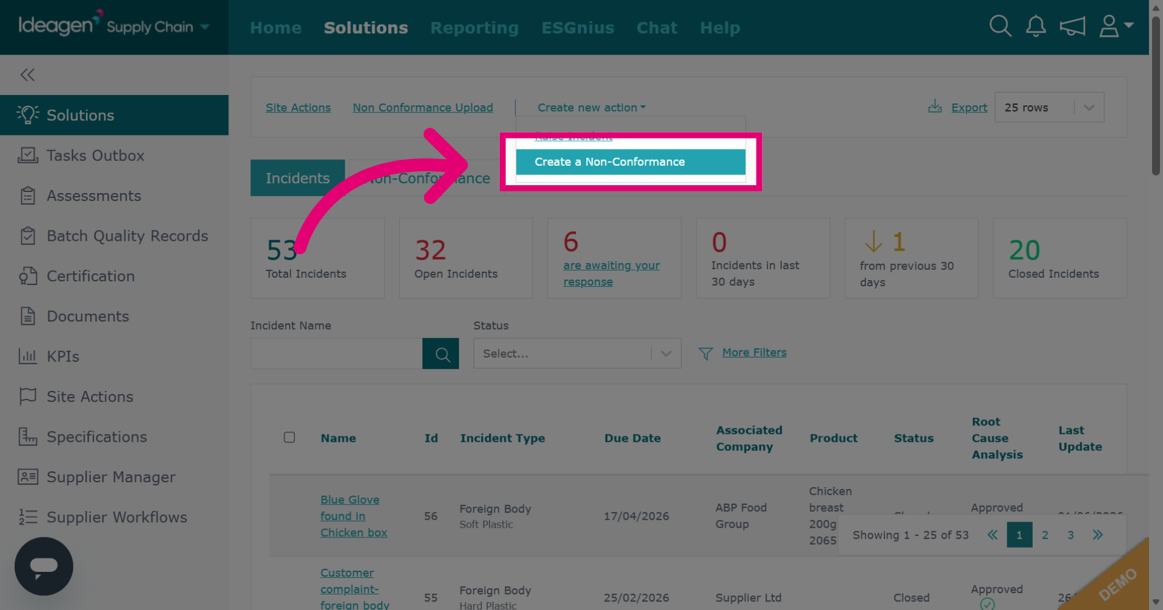Expand the Supply Chain product switcher

tap(158, 27)
